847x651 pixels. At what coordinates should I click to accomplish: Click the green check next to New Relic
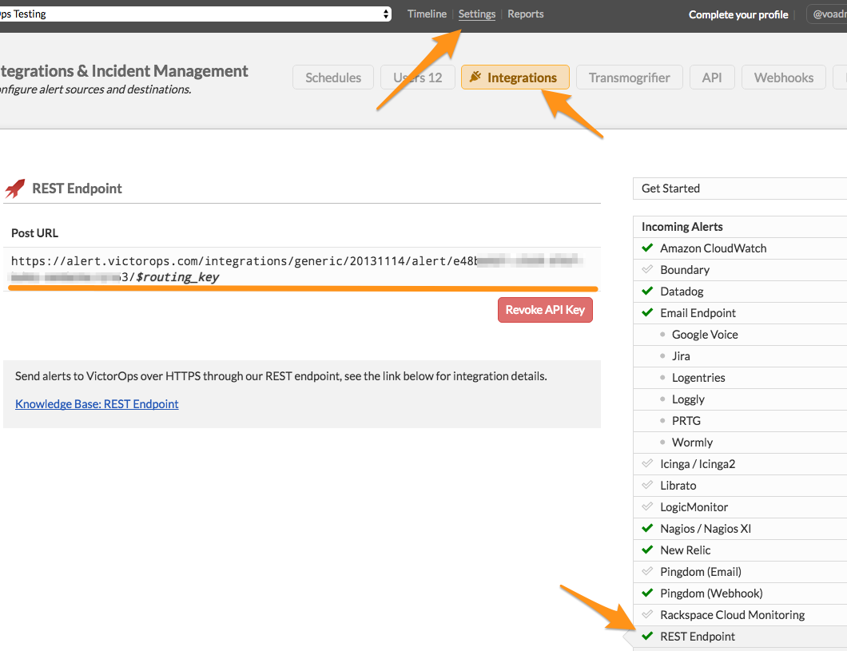click(x=647, y=550)
